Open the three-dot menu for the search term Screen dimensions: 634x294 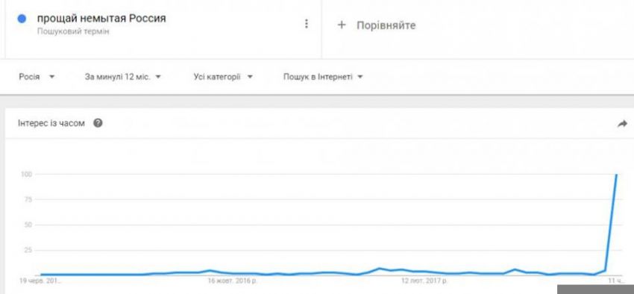coord(306,24)
